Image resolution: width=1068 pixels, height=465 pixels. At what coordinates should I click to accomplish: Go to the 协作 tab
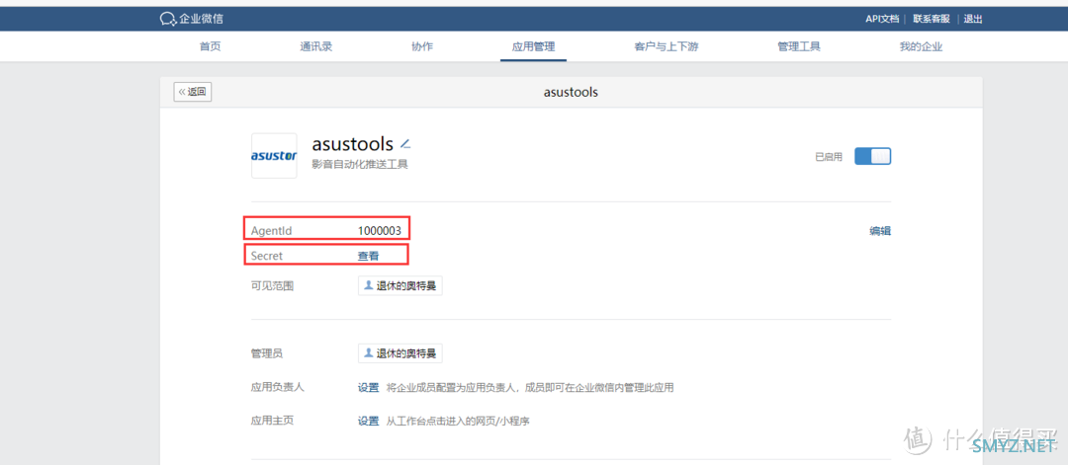point(422,47)
